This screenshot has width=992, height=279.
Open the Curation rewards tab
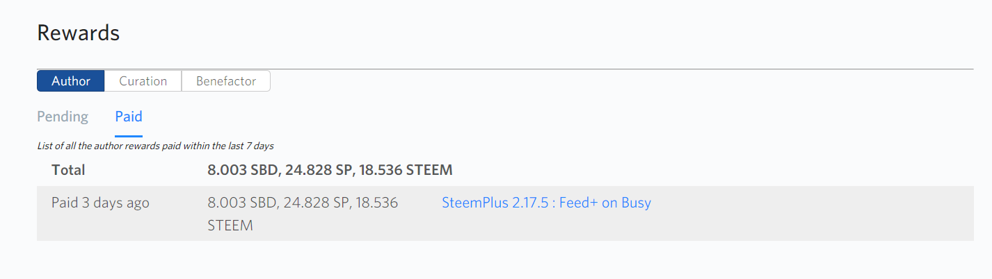pyautogui.click(x=143, y=81)
